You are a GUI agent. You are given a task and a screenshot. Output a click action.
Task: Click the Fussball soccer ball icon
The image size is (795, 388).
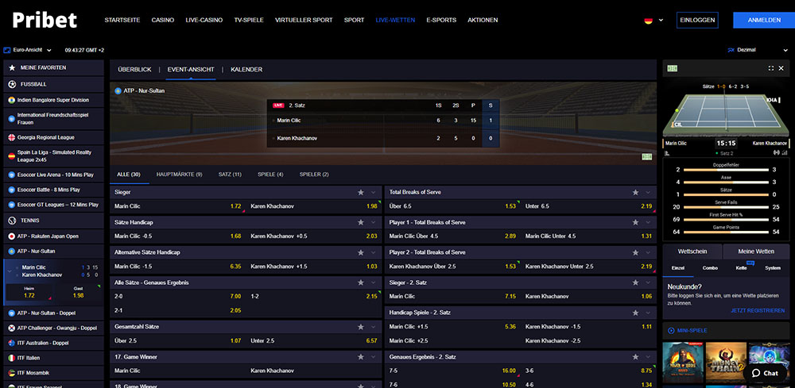tap(12, 83)
